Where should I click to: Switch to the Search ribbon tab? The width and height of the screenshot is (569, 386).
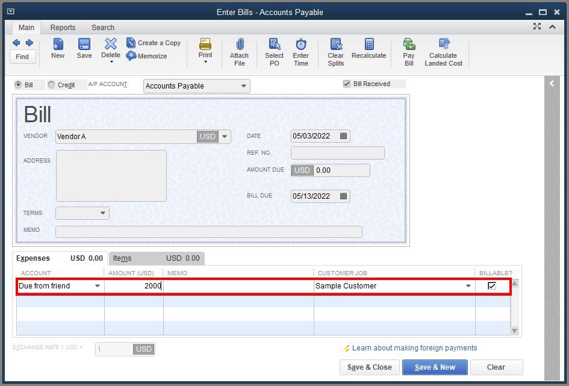point(103,28)
